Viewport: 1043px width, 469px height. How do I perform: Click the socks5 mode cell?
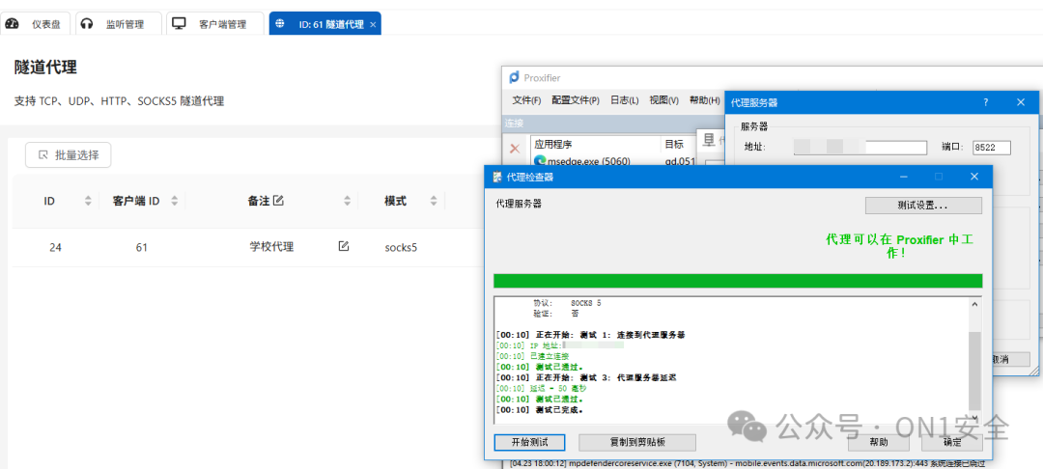[401, 247]
